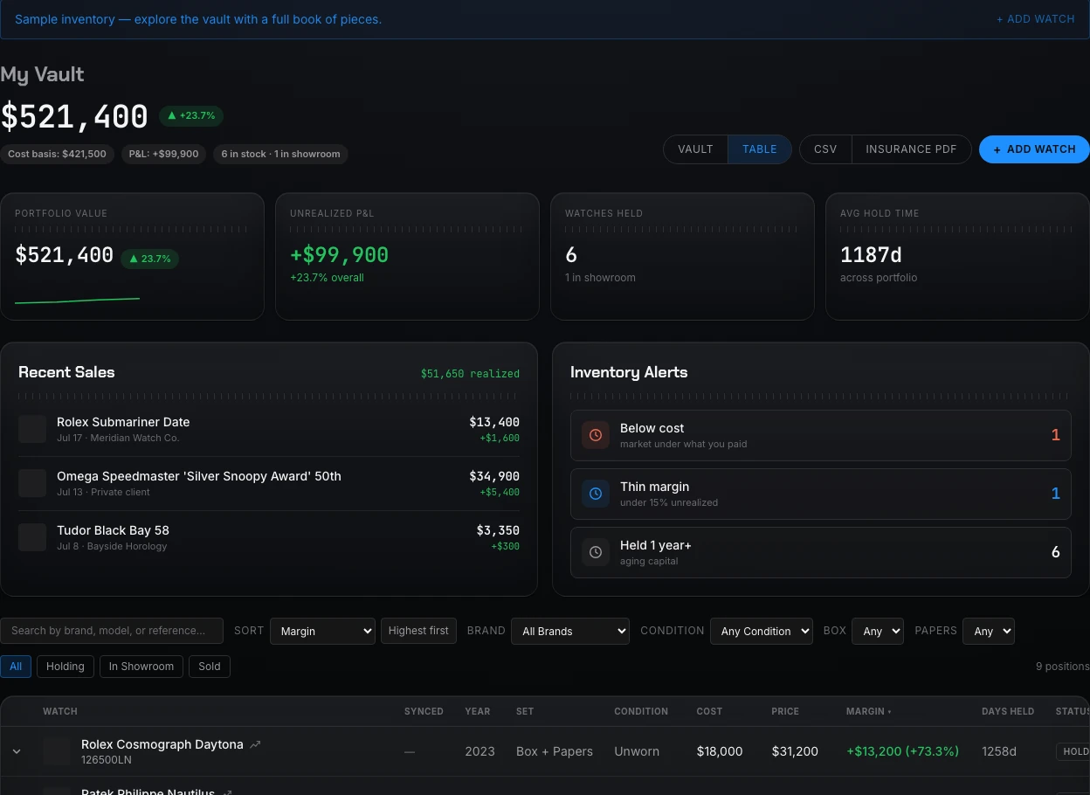The width and height of the screenshot is (1090, 795).
Task: Click the P&L: +$99,900 chip
Action: pos(164,154)
